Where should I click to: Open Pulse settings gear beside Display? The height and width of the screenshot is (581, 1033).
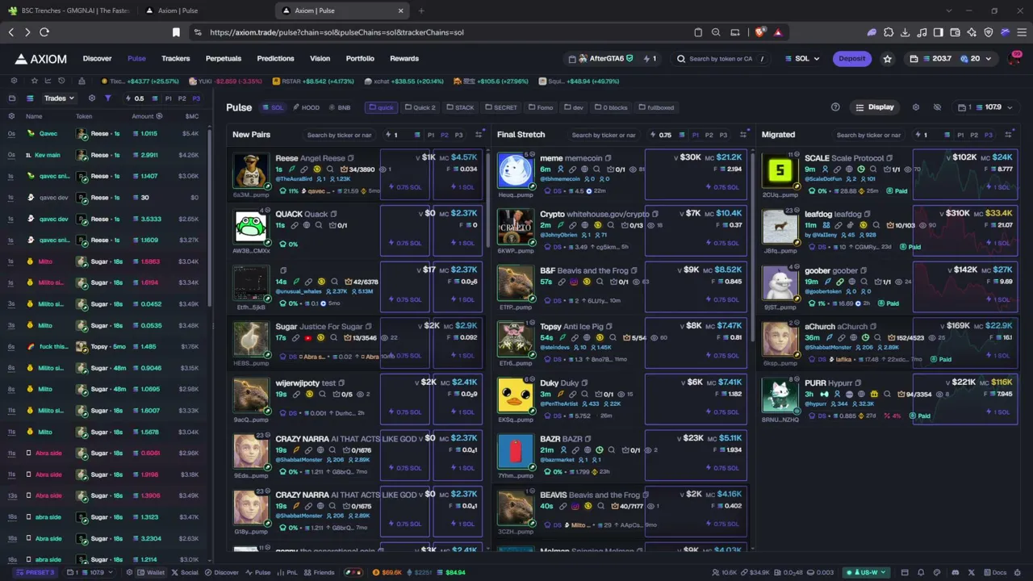(915, 107)
